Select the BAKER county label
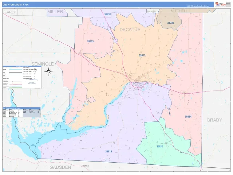 tap(151, 11)
